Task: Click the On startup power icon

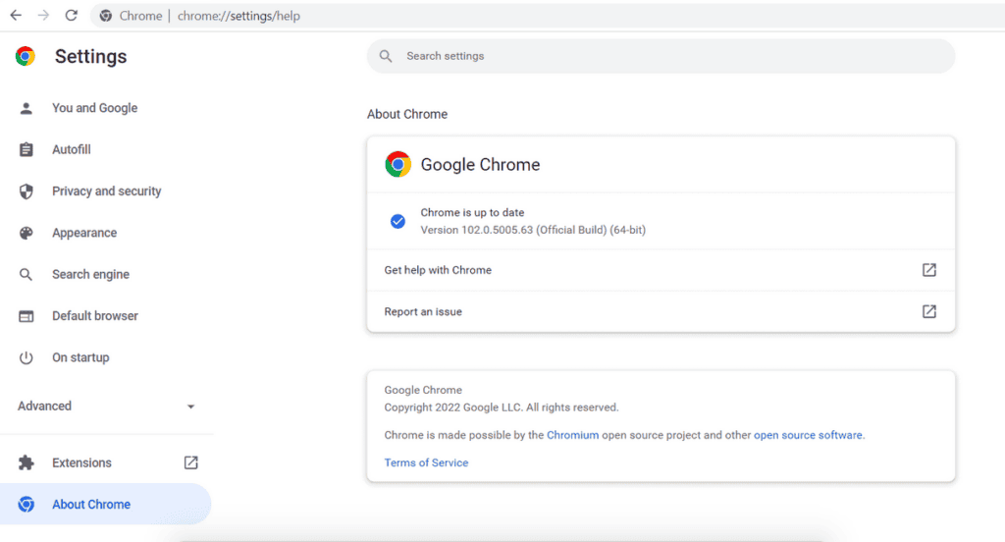Action: pos(26,358)
